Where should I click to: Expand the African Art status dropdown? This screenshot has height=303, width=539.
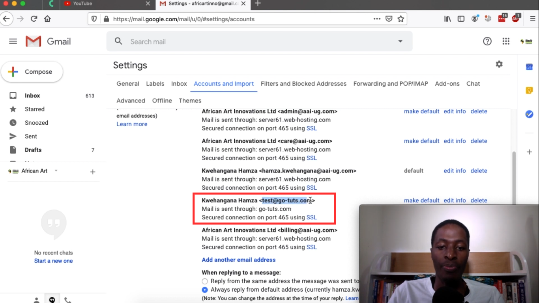pyautogui.click(x=56, y=171)
